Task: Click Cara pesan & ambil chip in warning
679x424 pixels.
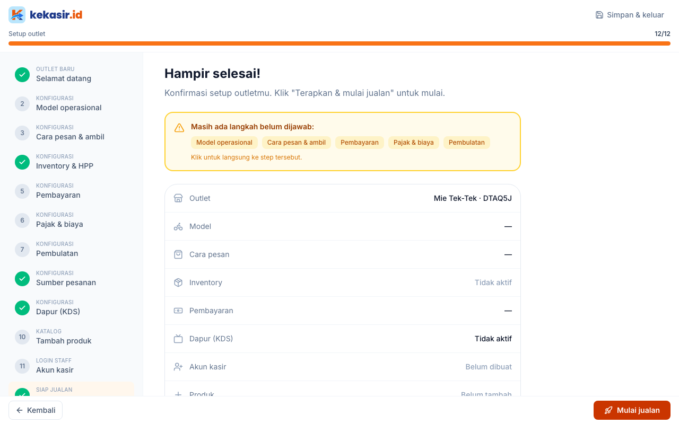Action: [x=297, y=143]
